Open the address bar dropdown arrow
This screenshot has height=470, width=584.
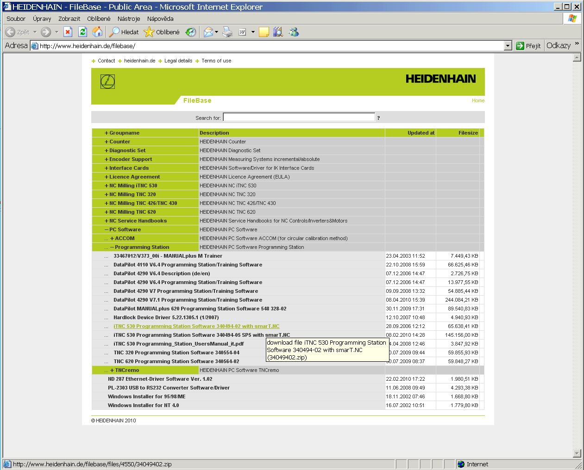click(508, 46)
